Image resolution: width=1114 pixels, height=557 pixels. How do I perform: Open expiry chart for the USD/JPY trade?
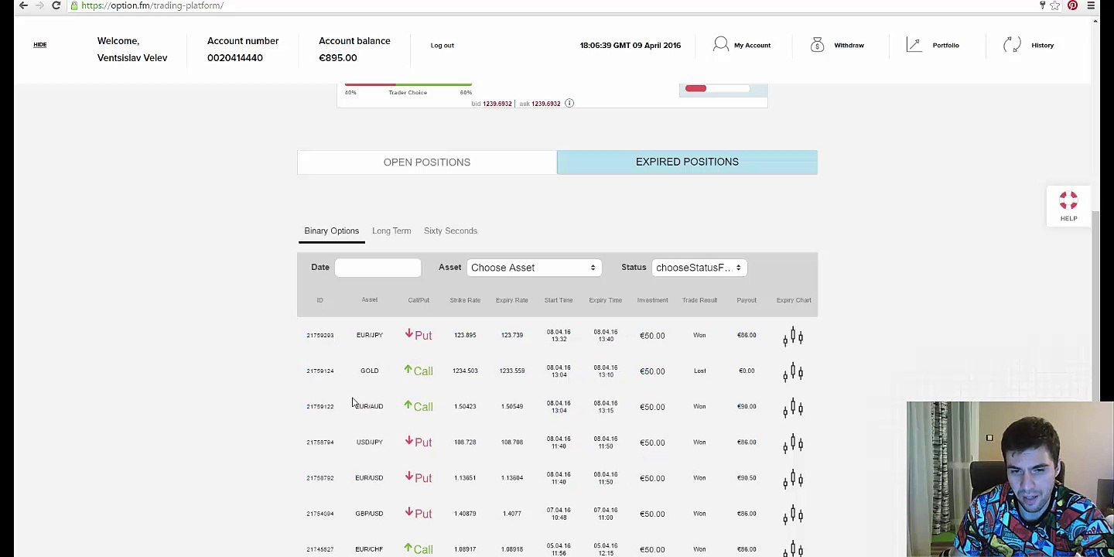pyautogui.click(x=793, y=443)
